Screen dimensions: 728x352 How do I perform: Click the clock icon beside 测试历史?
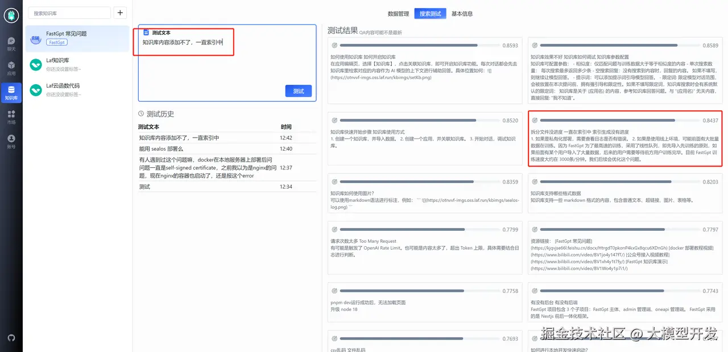pos(142,114)
